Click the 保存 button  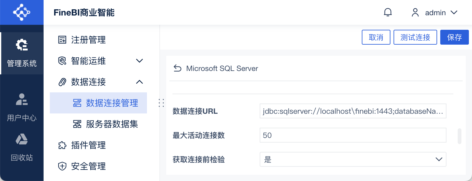click(x=454, y=38)
